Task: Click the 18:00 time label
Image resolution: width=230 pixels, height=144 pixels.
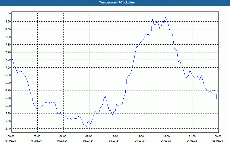Action: pyautogui.click(x=166, y=137)
